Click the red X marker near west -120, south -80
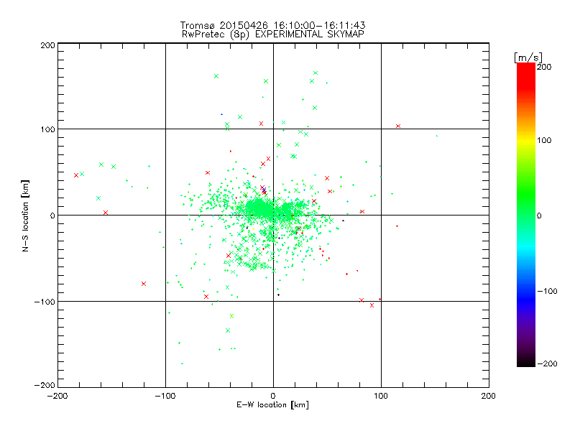The width and height of the screenshot is (575, 431). point(144,284)
